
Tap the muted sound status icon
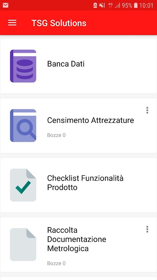coord(102,5)
